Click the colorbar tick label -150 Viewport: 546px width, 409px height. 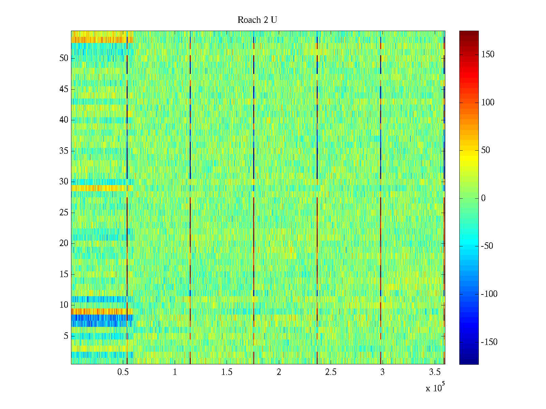pyautogui.click(x=489, y=342)
